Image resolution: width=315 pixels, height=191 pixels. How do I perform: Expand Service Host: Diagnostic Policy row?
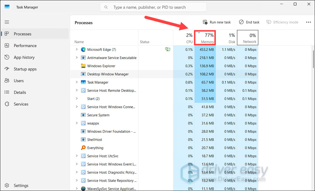point(76,172)
